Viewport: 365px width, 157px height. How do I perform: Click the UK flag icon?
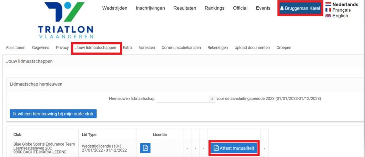coord(328,16)
